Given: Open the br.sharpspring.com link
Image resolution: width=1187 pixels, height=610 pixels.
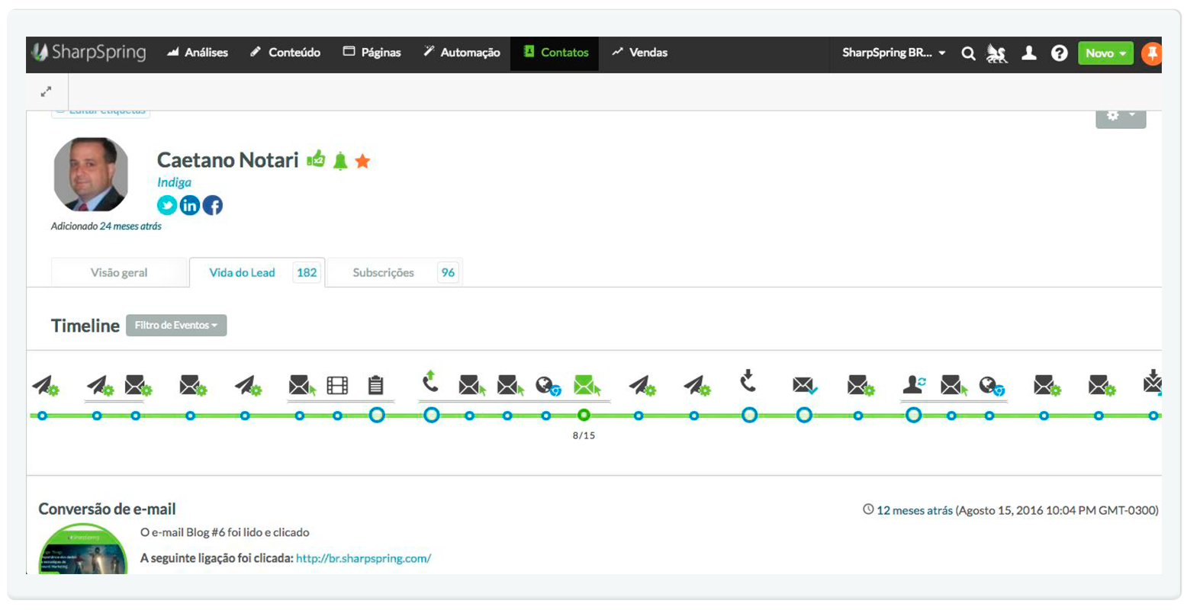Looking at the screenshot, I should point(363,558).
